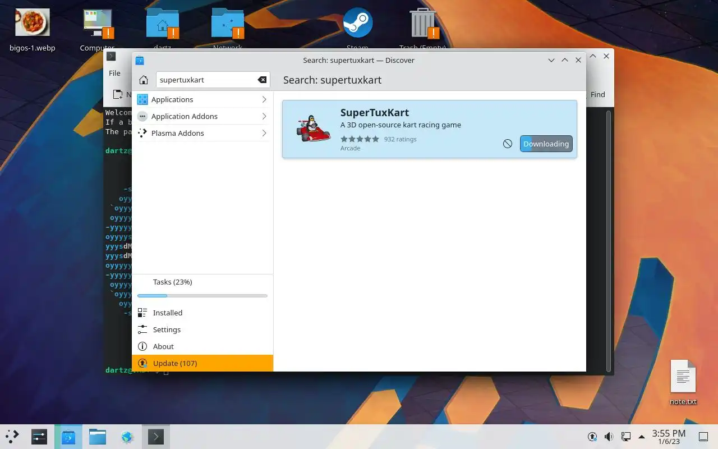Click the Downloading progress button
Screen dimensions: 718x449
(x=546, y=144)
